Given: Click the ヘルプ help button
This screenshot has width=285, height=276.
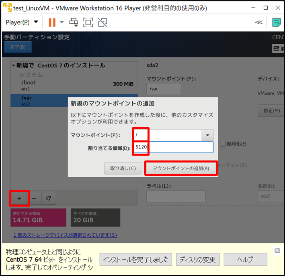Looking at the screenshot, I should [x=245, y=260].
